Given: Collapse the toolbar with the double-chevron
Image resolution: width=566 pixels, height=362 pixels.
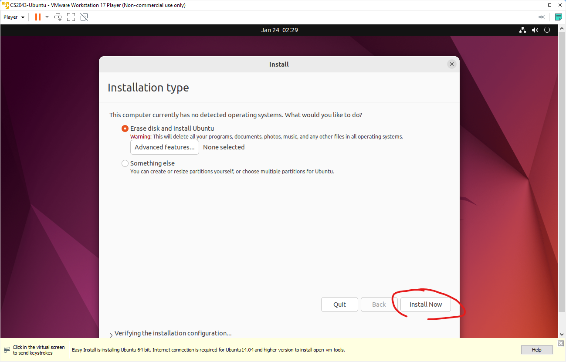Looking at the screenshot, I should click(x=542, y=17).
